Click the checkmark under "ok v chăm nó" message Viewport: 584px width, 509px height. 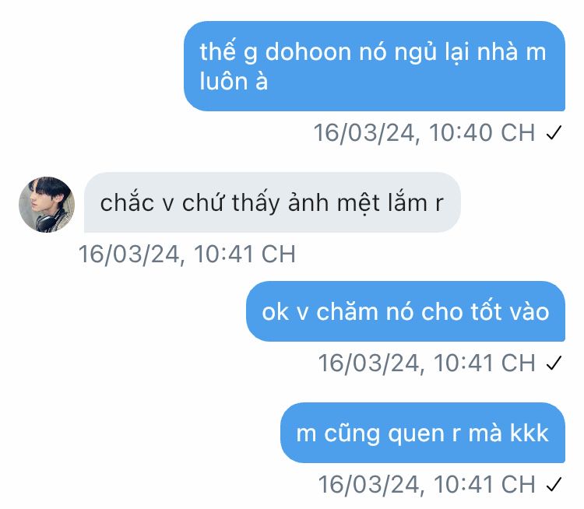coord(554,363)
